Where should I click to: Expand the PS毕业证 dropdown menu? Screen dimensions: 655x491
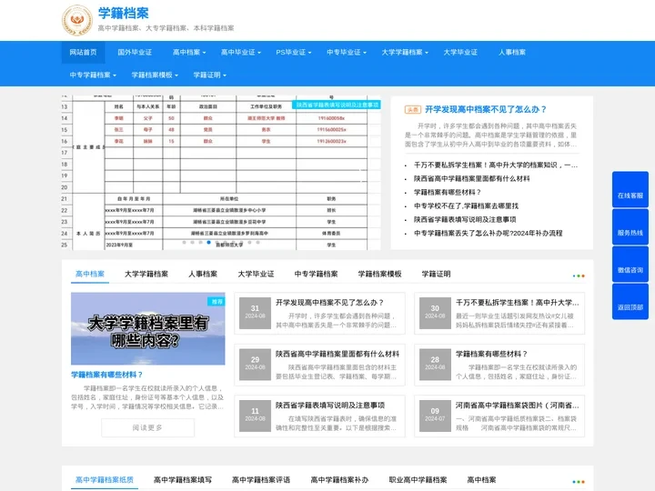(293, 52)
